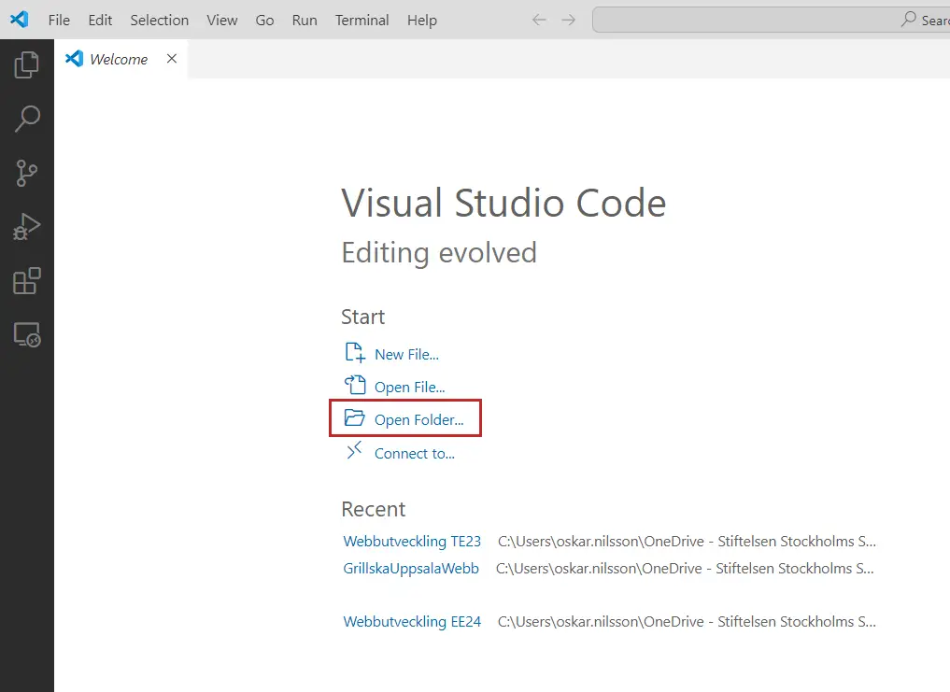Open the Search view icon

click(27, 119)
